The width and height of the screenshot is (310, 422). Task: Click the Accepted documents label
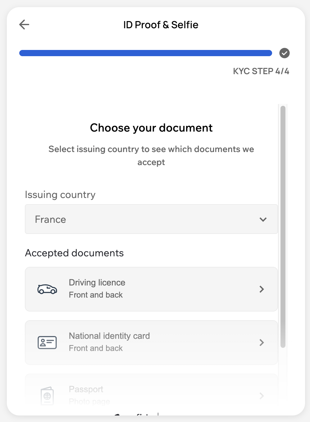coord(74,253)
